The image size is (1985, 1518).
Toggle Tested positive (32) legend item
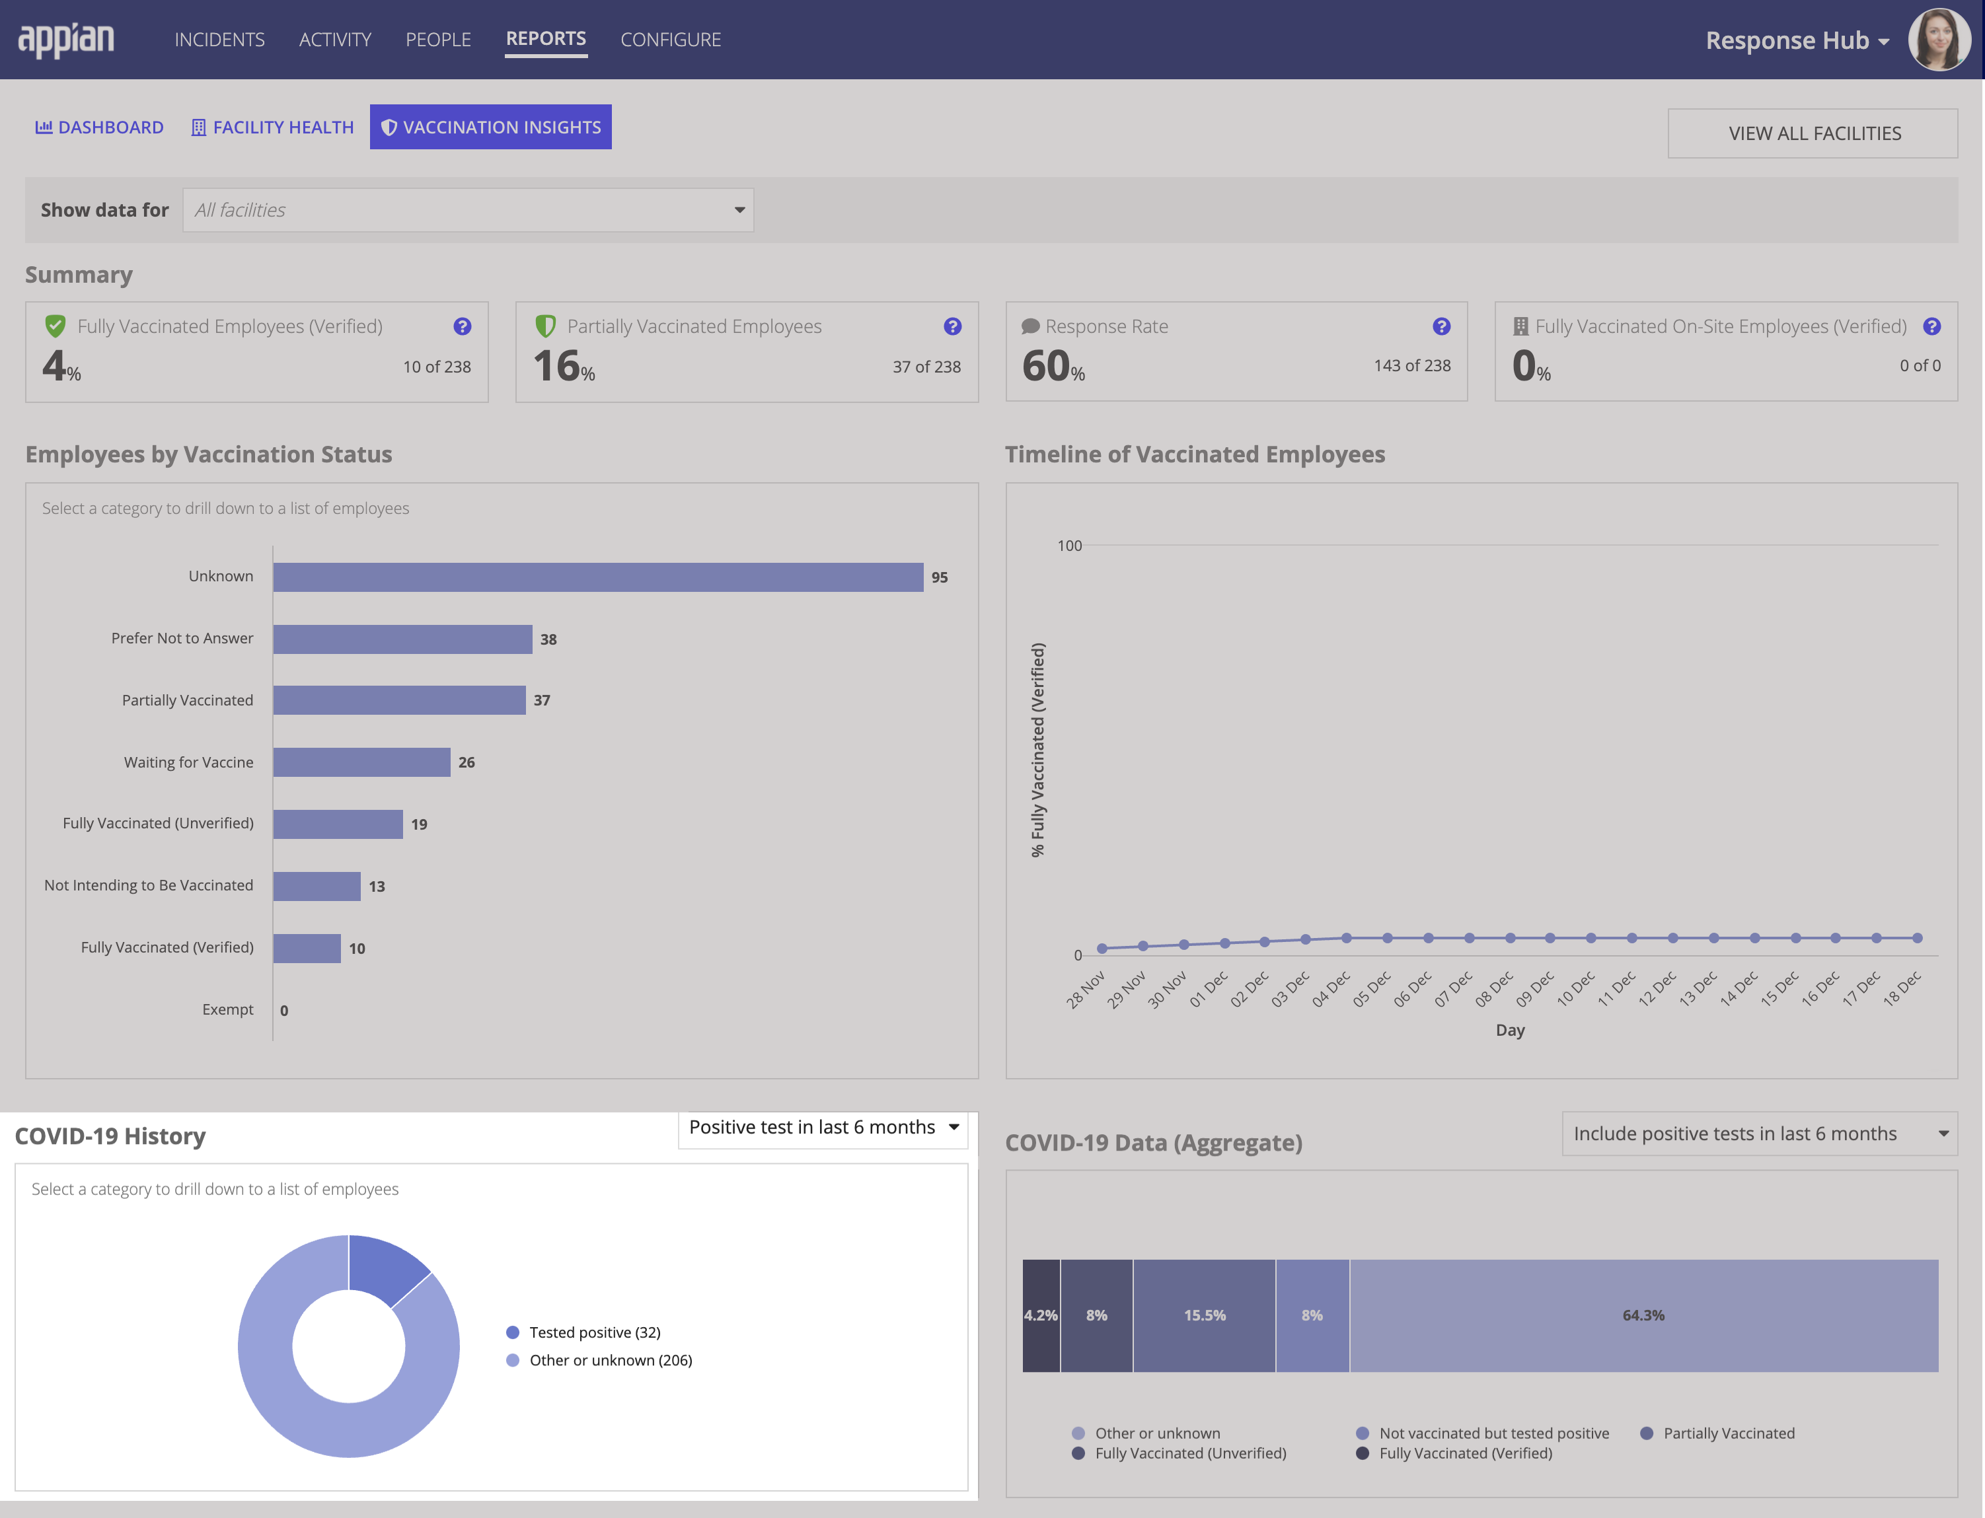coord(584,1333)
